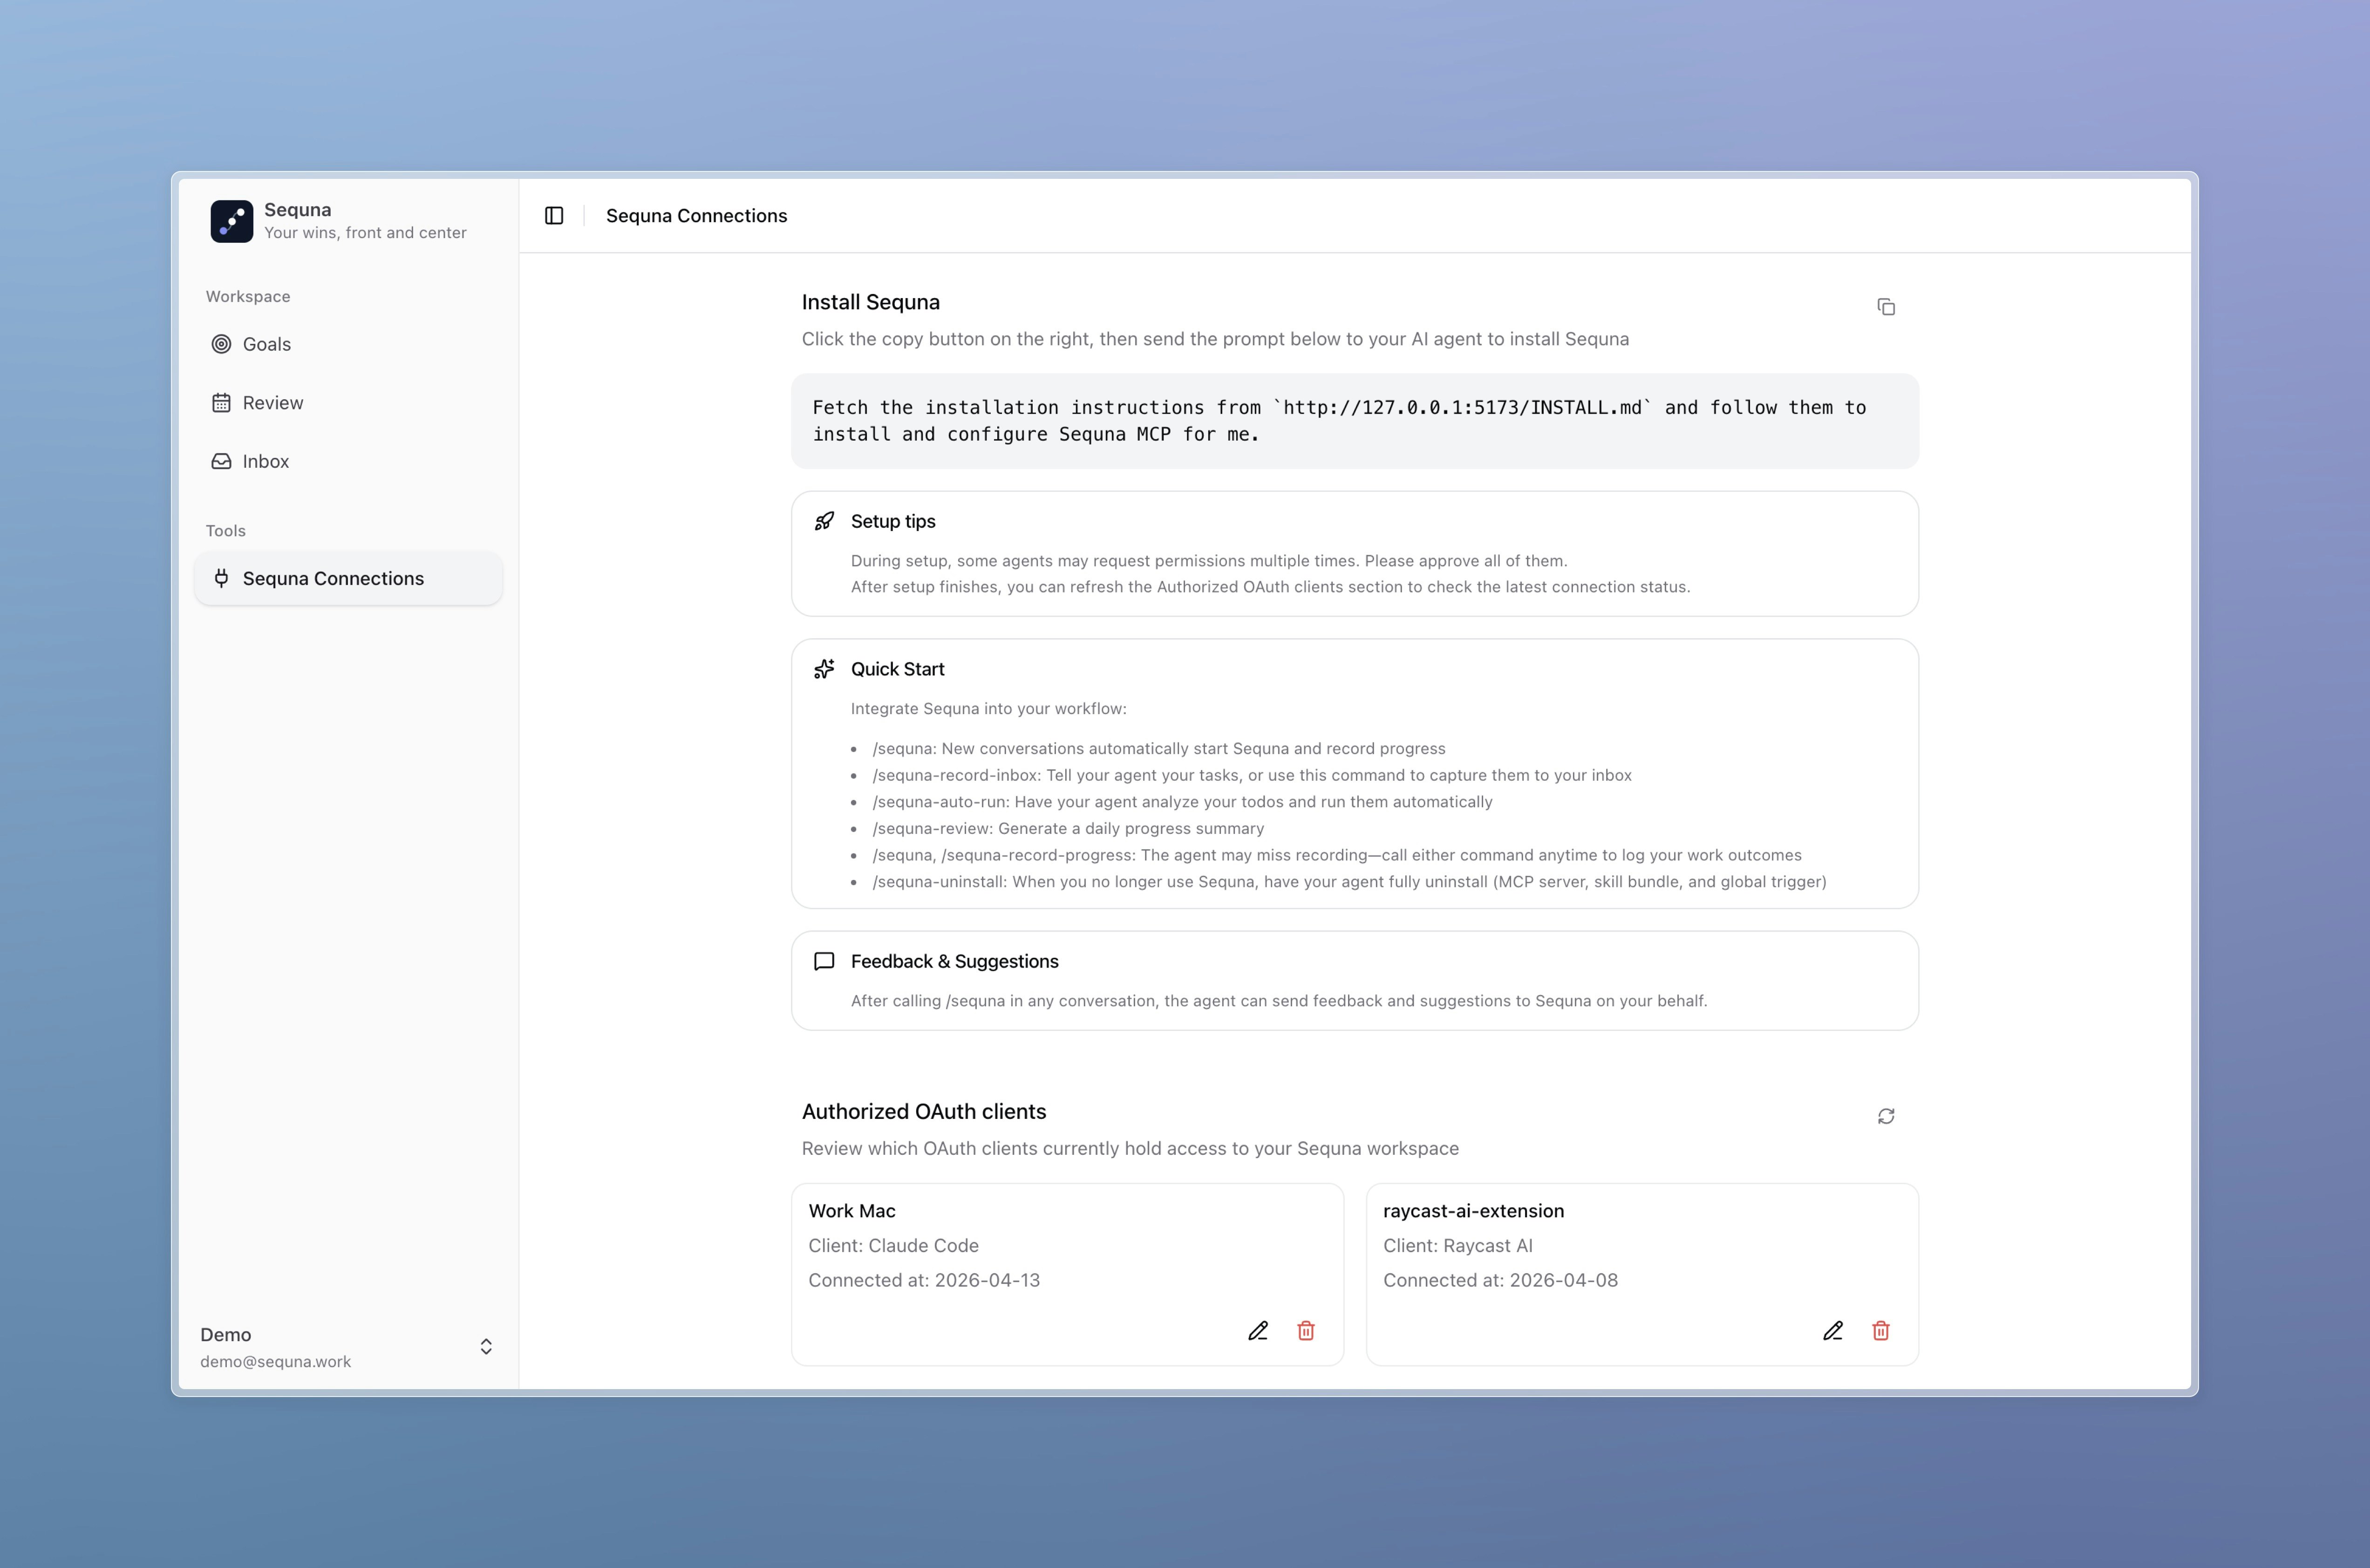Edit the raycast-ai-extension client
Viewport: 2370px width, 1568px height.
coord(1832,1331)
